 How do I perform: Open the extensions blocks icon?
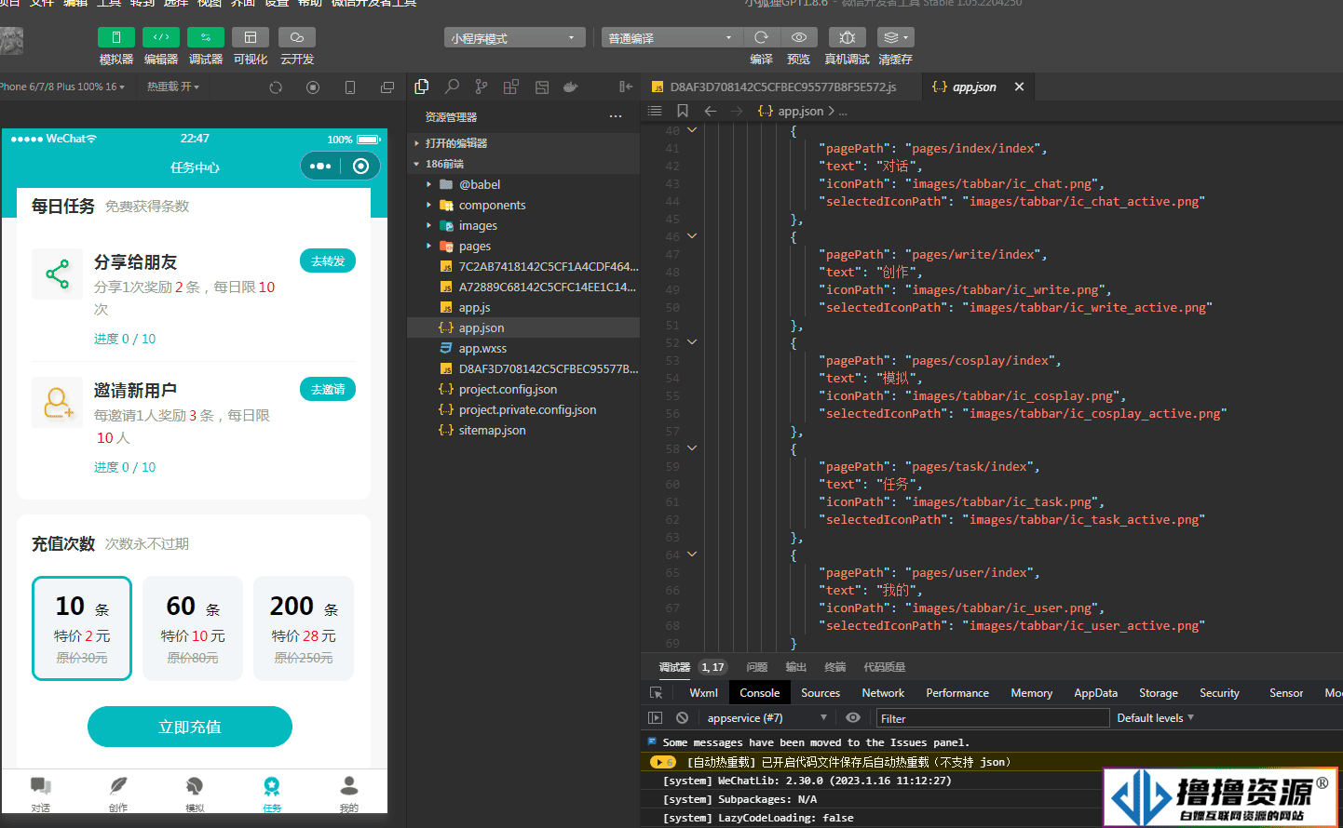point(511,87)
